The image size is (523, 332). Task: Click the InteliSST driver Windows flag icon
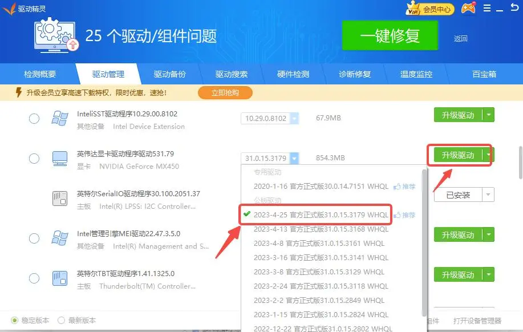(59, 119)
